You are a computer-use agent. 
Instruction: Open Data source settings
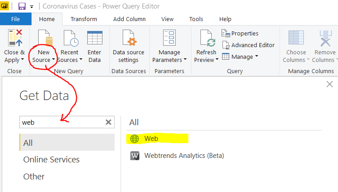click(x=129, y=46)
